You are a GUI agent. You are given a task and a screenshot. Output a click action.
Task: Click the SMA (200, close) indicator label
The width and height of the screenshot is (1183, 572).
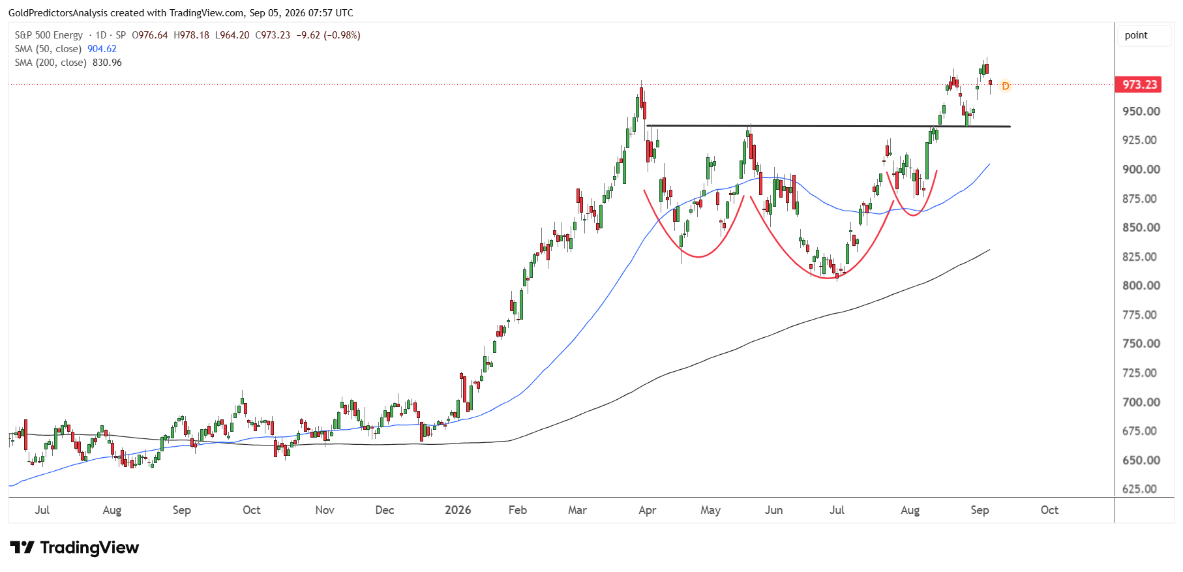[x=51, y=63]
